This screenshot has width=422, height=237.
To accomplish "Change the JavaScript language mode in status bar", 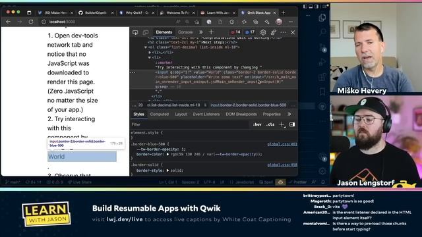I will tap(242, 182).
